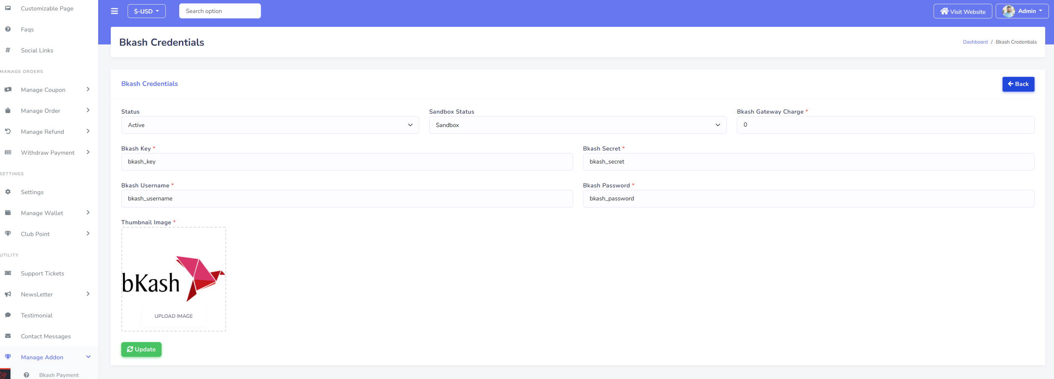
Task: Click the Search option field
Action: (x=220, y=11)
